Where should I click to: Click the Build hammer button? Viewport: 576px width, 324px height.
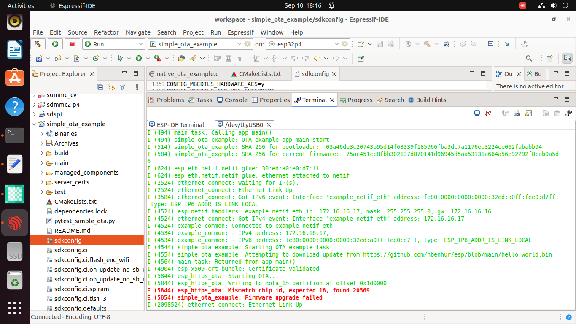tap(38, 44)
